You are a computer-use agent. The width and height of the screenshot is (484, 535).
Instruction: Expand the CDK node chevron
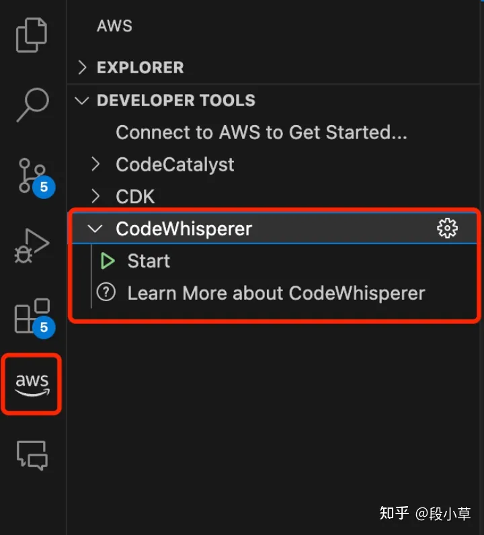[x=96, y=196]
